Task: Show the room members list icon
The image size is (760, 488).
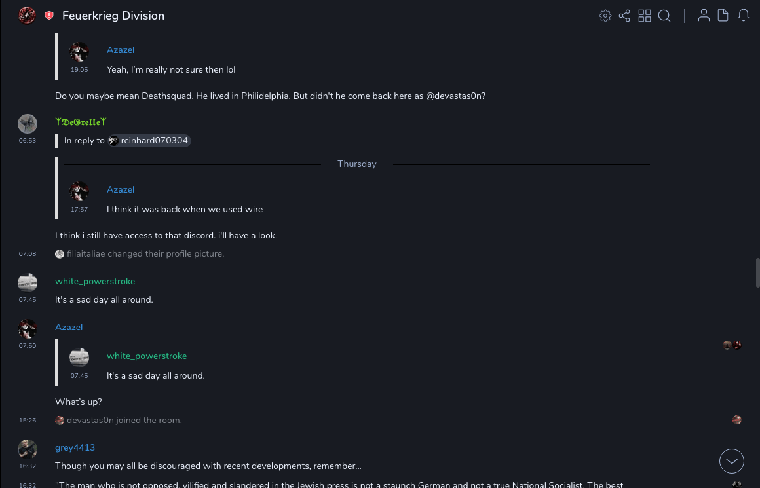Action: click(704, 16)
